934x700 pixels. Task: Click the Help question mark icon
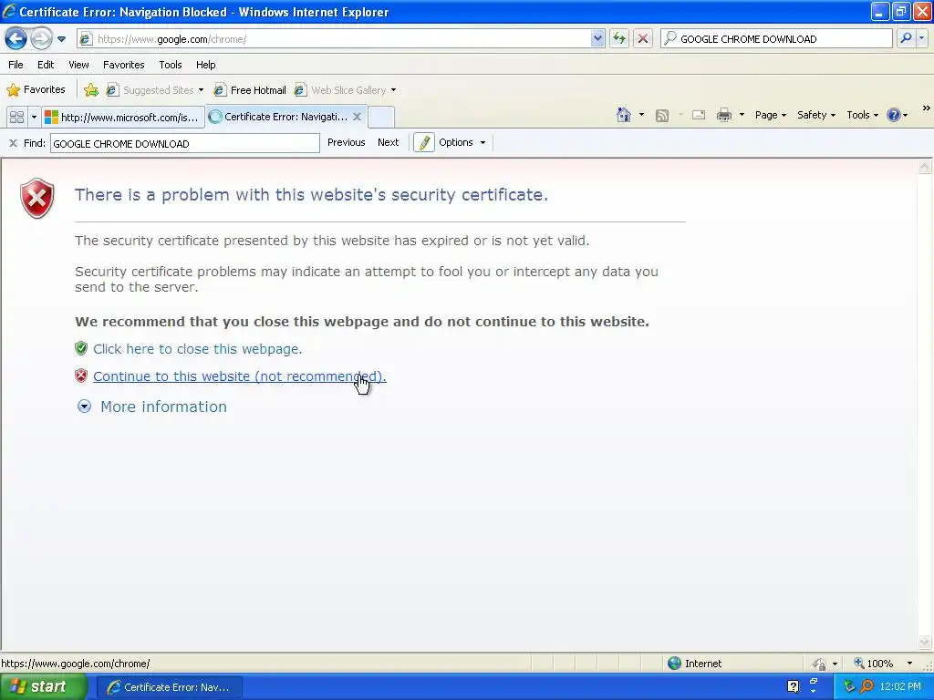[894, 115]
